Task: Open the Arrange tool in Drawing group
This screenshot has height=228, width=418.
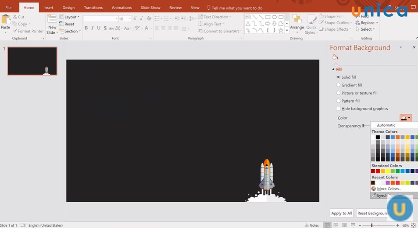Action: point(297,24)
